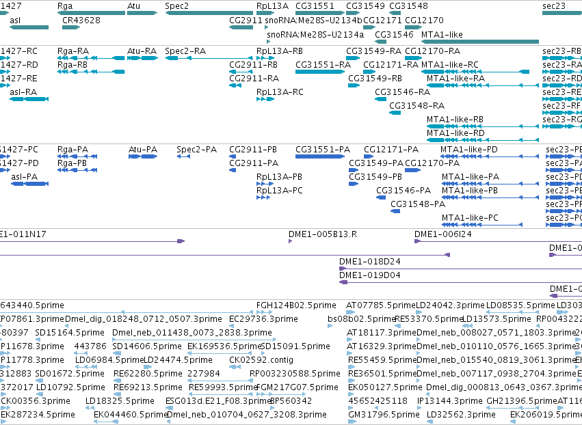Select transcript MTA1-like-RC
The image size is (582, 425).
pyautogui.click(x=475, y=72)
